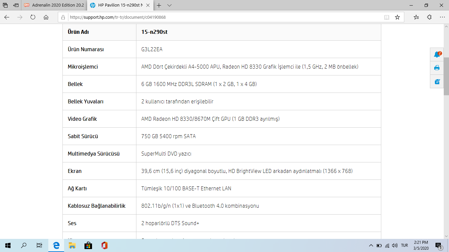This screenshot has width=449, height=252.
Task: Click the Mikroişlemci row label
Action: click(x=83, y=67)
